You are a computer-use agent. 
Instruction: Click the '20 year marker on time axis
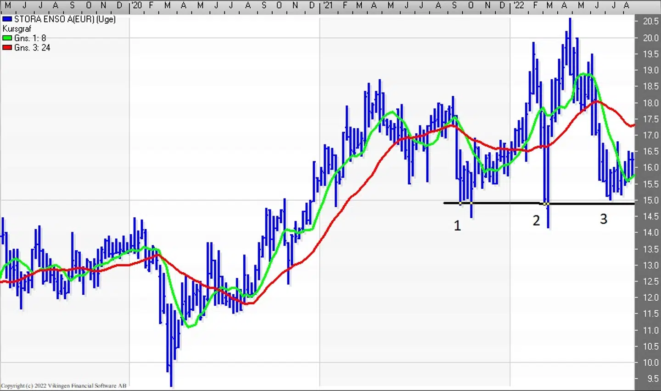[137, 6]
